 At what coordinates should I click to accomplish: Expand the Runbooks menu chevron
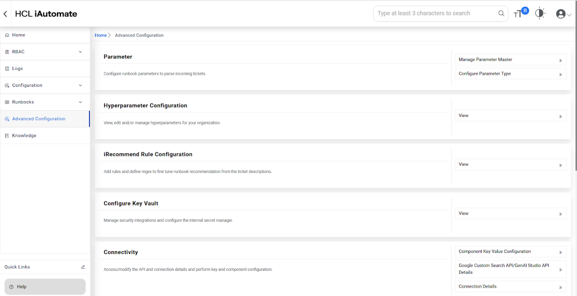[x=81, y=102]
